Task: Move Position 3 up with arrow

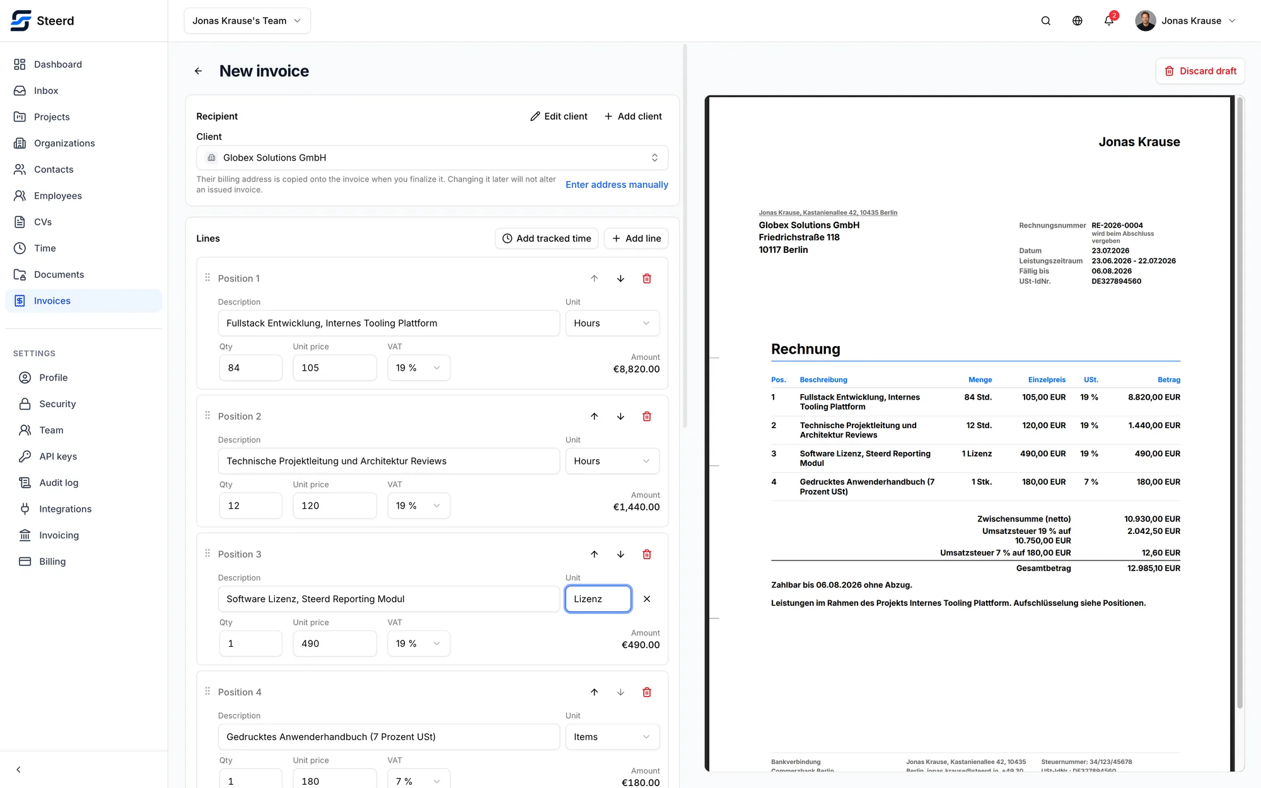Action: [594, 554]
